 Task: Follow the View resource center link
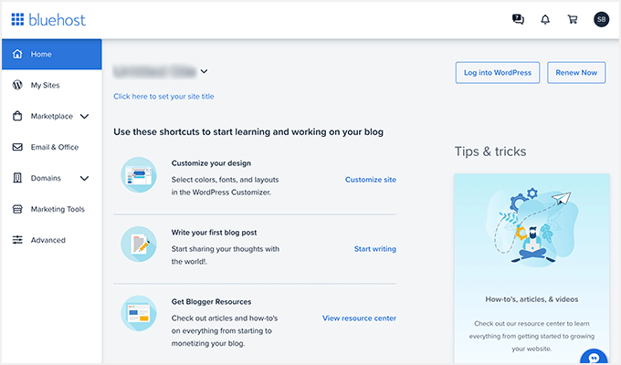(359, 318)
